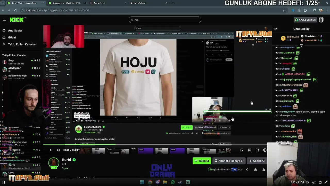Click the KICKs Satın Al button
Viewport: 330px width, 186px height.
click(x=305, y=20)
